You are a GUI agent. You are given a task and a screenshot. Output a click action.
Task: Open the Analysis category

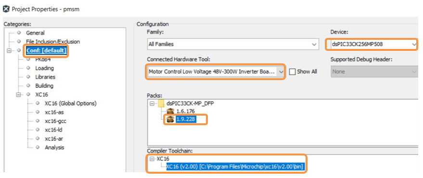tap(54, 147)
